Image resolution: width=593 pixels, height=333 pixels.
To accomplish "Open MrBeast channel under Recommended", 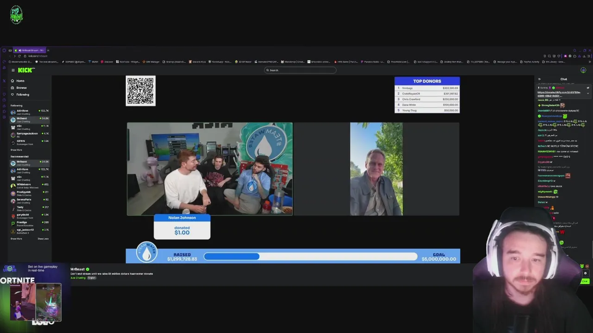I will (x=30, y=163).
